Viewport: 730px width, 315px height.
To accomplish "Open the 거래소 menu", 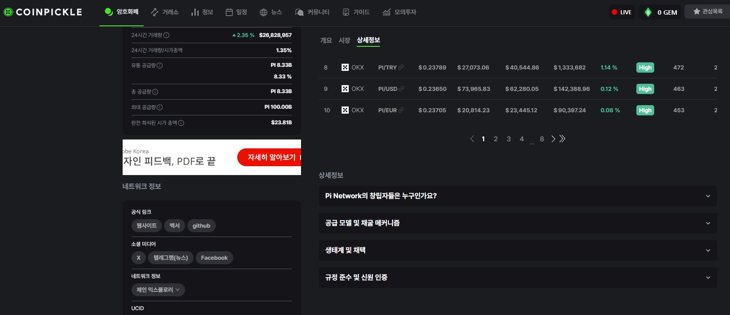I will pyautogui.click(x=165, y=12).
